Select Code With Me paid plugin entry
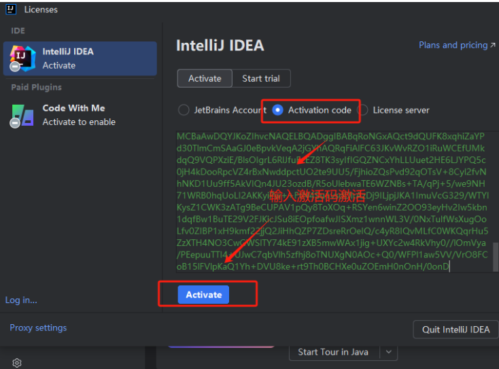The width and height of the screenshot is (499, 369). [x=80, y=115]
